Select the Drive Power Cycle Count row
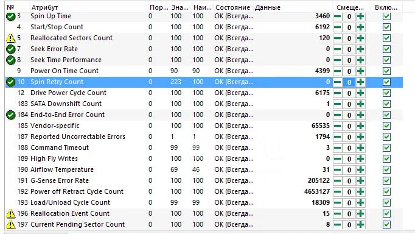This screenshot has height=234, width=415. (x=204, y=93)
